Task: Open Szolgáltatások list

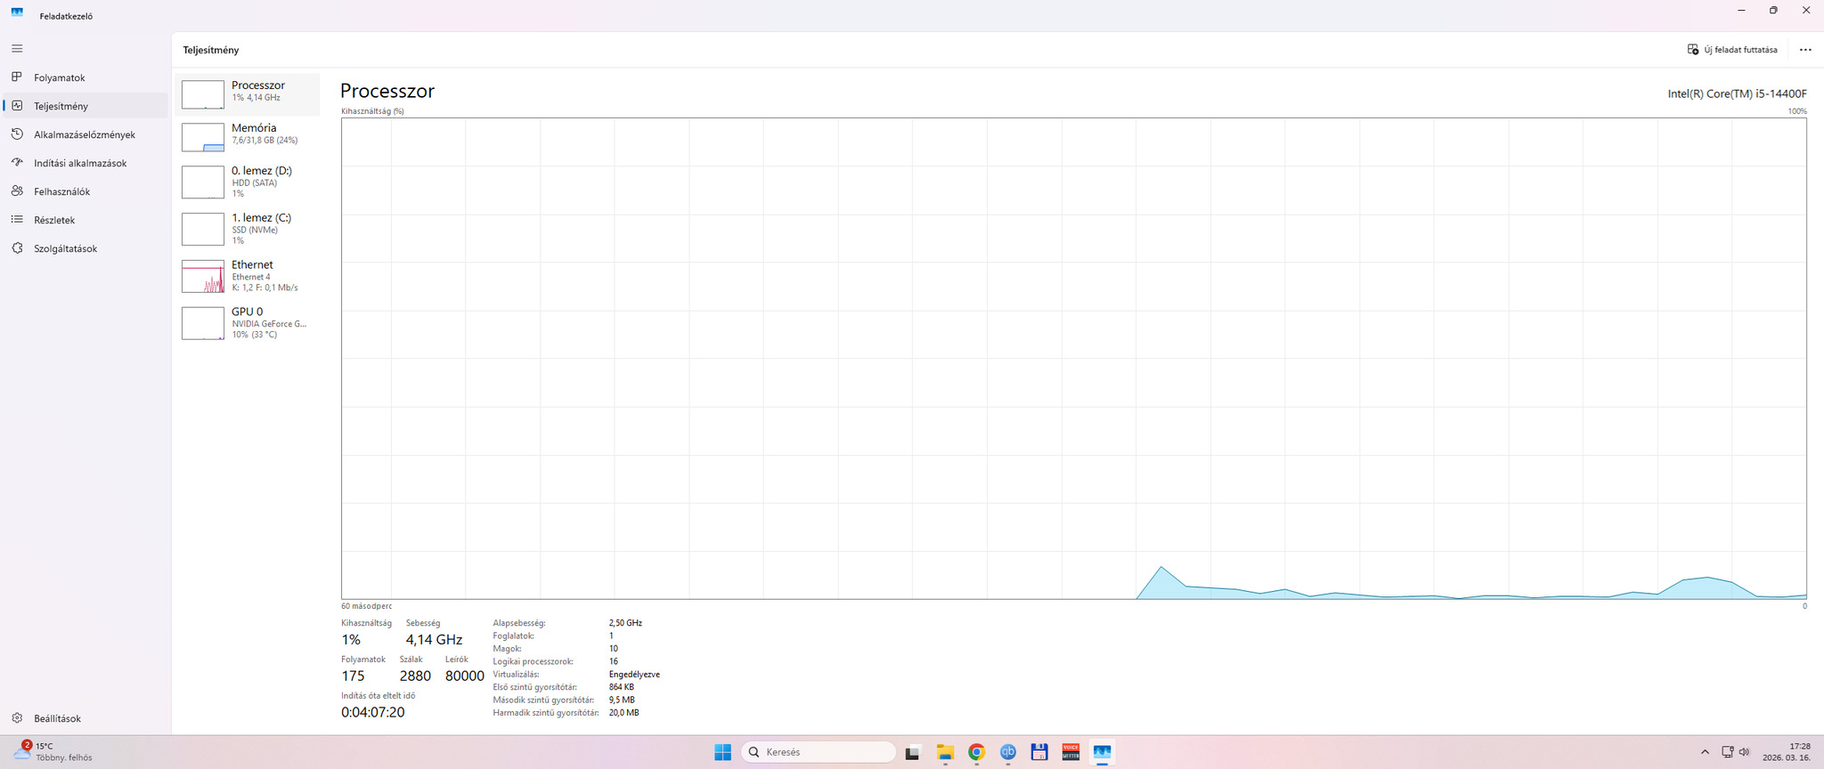Action: point(85,248)
